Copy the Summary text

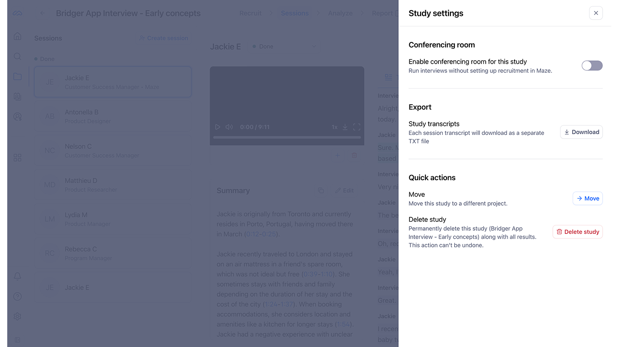tap(321, 191)
